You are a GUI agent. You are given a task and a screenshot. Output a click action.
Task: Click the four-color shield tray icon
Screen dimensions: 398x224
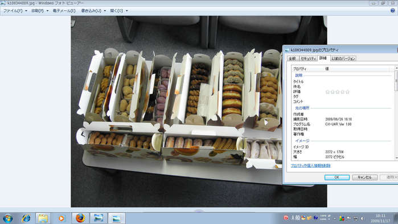342,218
